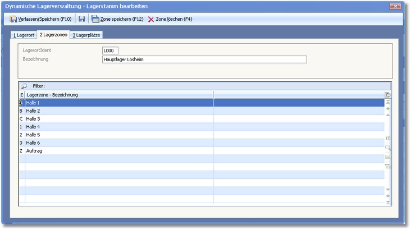Image resolution: width=411 pixels, height=230 pixels.
Task: Click the grid layout icon at table corner
Action: (387, 95)
